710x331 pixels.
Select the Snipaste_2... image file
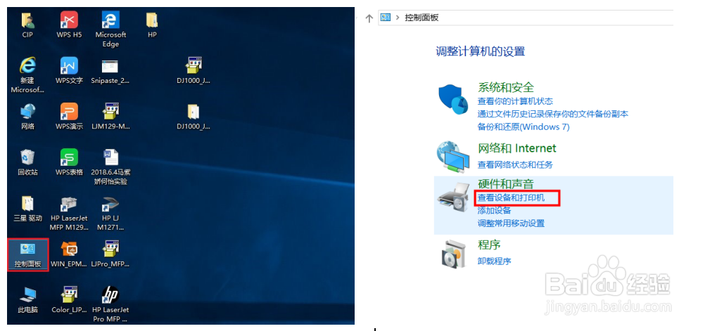point(110,71)
